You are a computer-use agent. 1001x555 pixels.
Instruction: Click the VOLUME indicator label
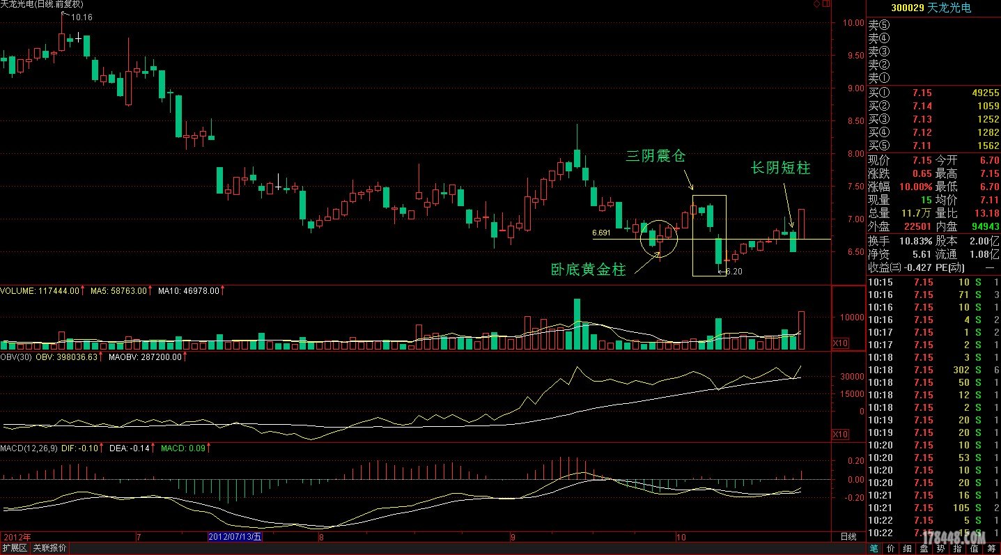point(40,290)
